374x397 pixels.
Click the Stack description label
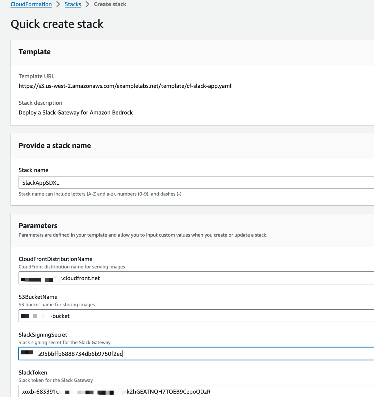point(40,103)
